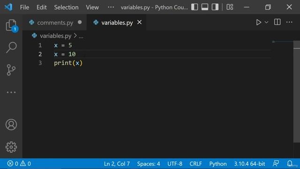Place cursor at end of 'x = 10'
300x169 pixels.
[76, 54]
